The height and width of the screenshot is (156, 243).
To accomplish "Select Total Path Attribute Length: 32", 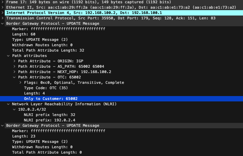I will [x=48, y=50].
